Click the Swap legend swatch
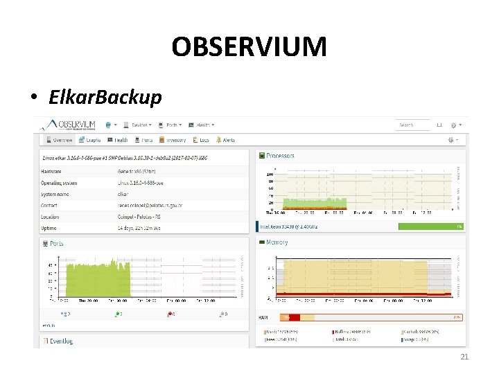This screenshot has width=499, height=374. click(x=402, y=340)
